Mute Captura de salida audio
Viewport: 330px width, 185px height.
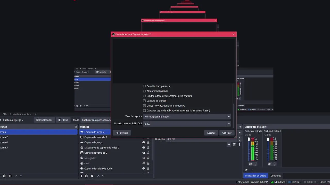click(270, 164)
